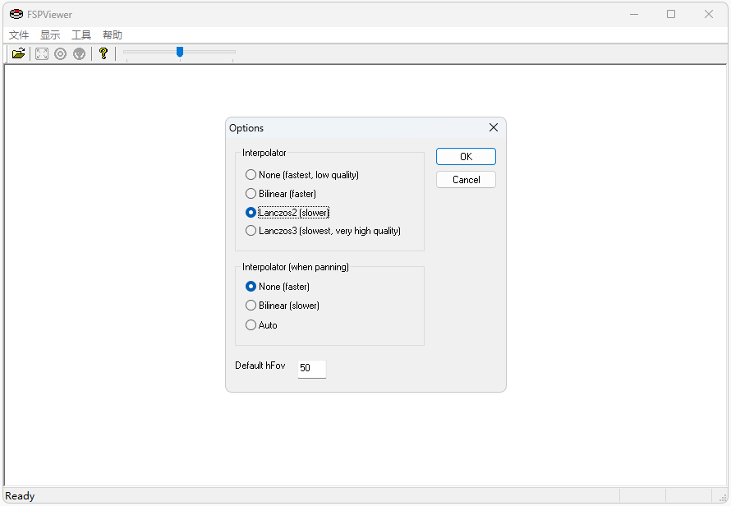Click the fullscreen toolbar icon
Image resolution: width=731 pixels, height=506 pixels.
click(42, 53)
